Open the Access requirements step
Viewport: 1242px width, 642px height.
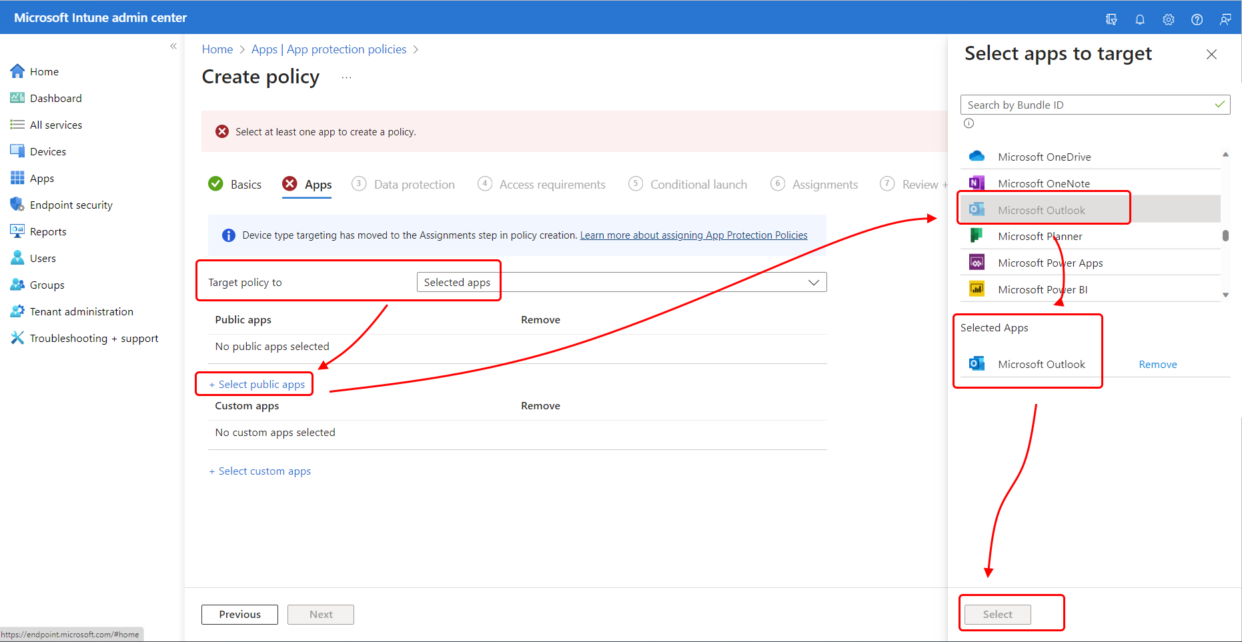[542, 184]
